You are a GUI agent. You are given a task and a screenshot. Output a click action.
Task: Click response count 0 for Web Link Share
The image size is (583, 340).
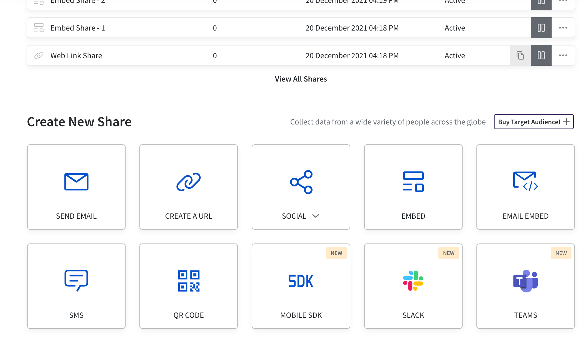215,56
